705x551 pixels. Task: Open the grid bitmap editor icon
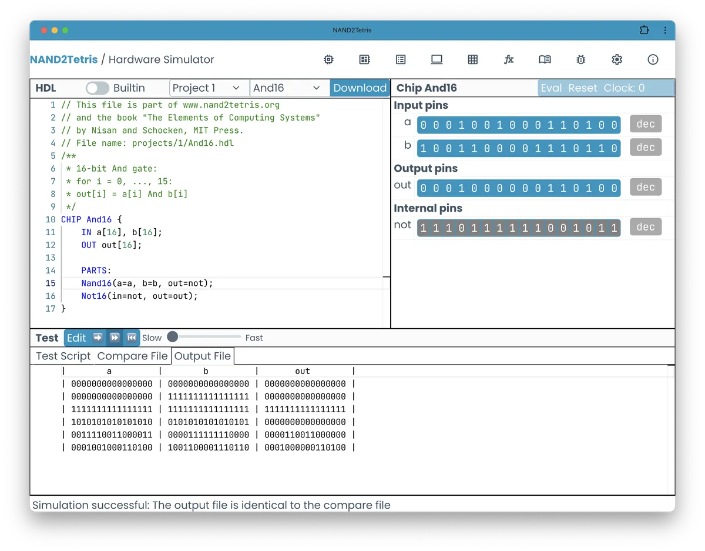point(473,59)
